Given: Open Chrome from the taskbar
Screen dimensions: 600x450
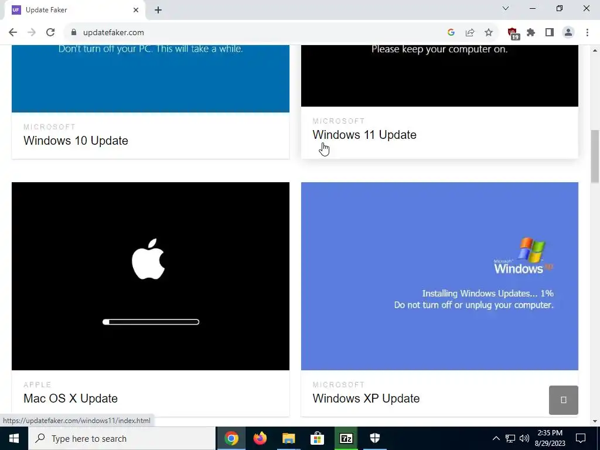Looking at the screenshot, I should point(231,438).
